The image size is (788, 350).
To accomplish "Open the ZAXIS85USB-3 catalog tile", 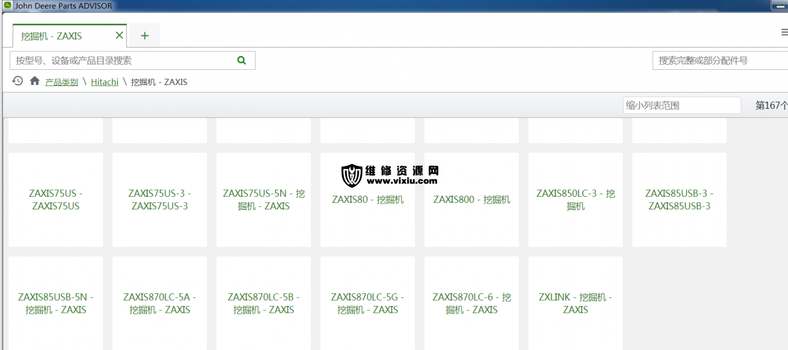I will point(679,200).
